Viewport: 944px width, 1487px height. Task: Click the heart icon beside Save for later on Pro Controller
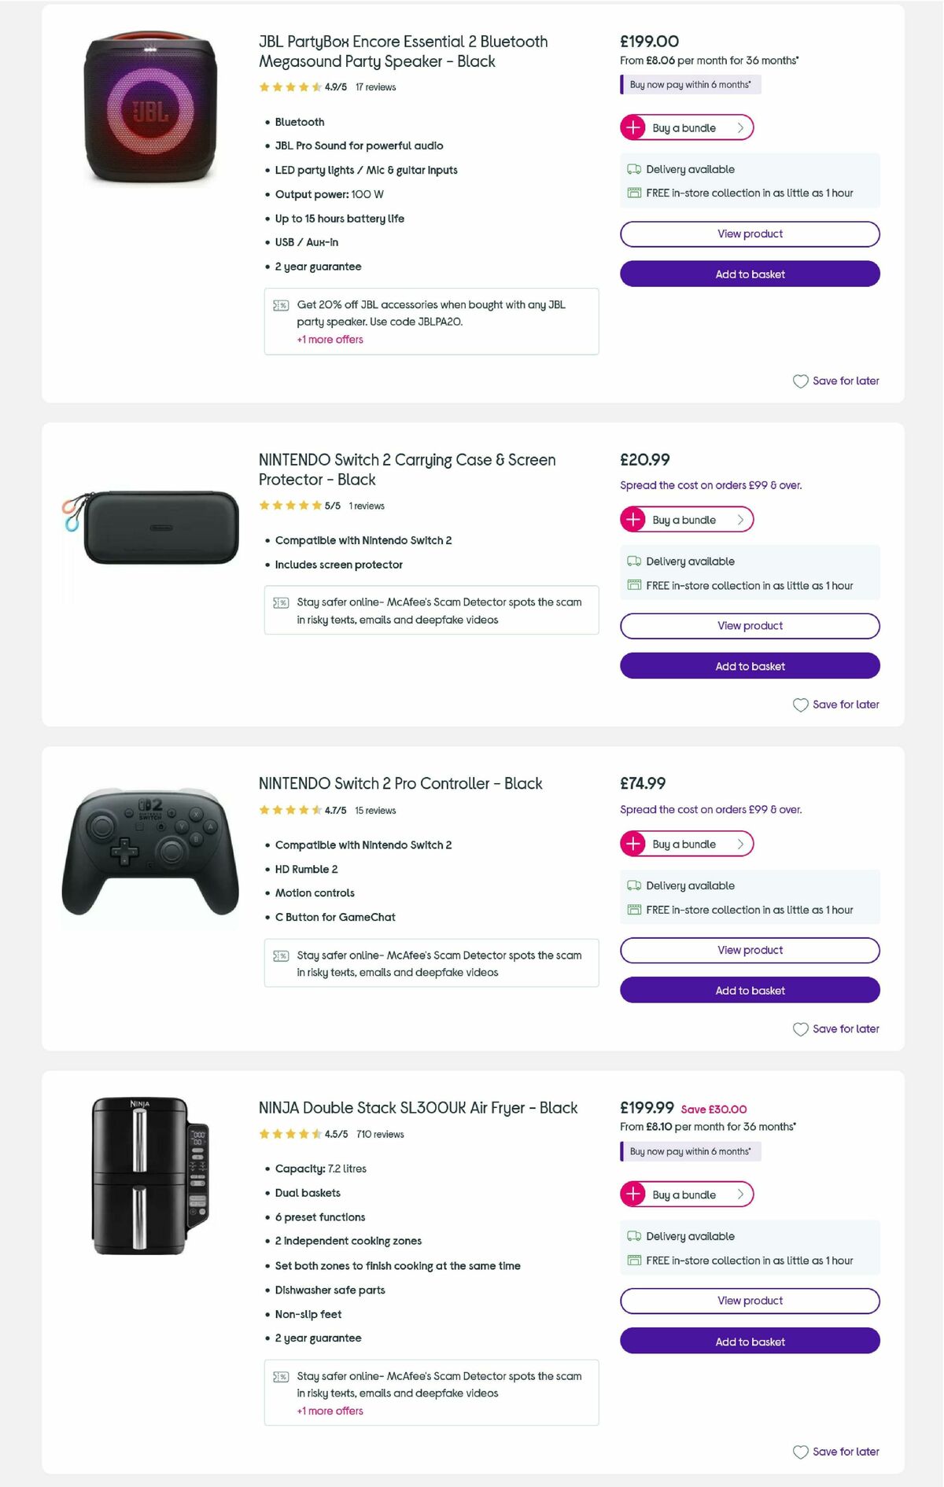pyautogui.click(x=800, y=1029)
